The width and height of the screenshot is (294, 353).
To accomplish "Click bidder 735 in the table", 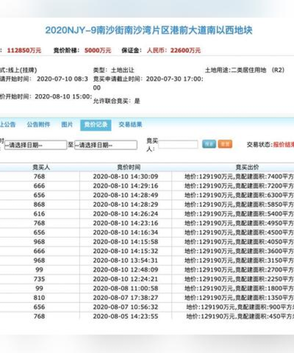I will [39, 279].
